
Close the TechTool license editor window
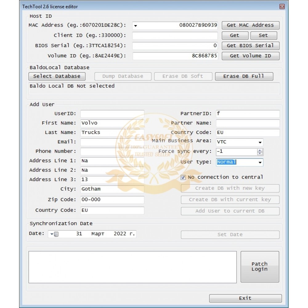click(x=282, y=6)
